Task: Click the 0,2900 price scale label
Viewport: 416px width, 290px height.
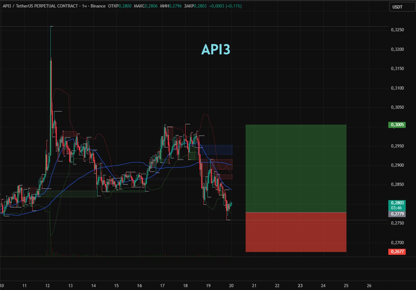Action: click(x=398, y=165)
